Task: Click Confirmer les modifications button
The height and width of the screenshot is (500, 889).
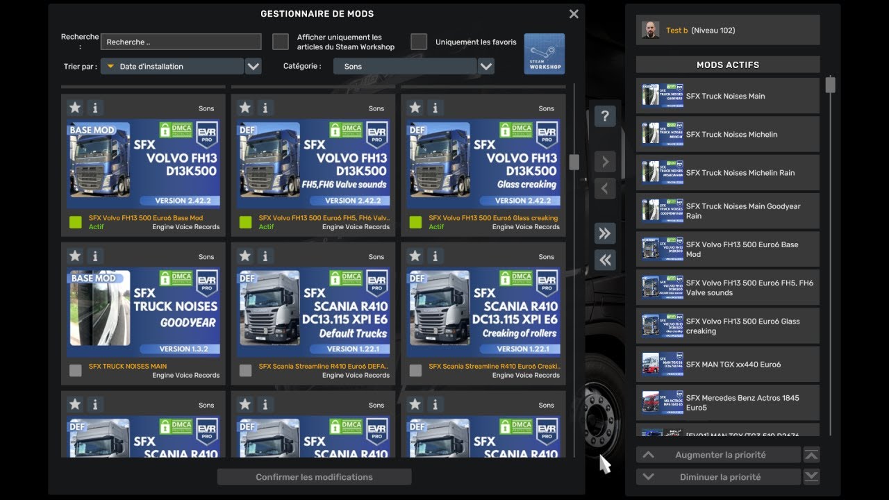Action: [315, 477]
